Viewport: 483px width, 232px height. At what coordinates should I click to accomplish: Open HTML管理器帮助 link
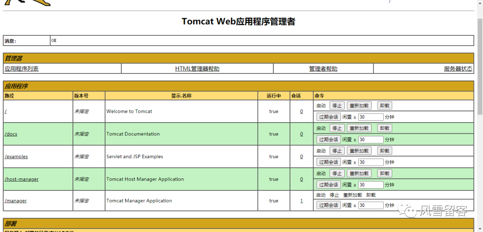pyautogui.click(x=197, y=69)
